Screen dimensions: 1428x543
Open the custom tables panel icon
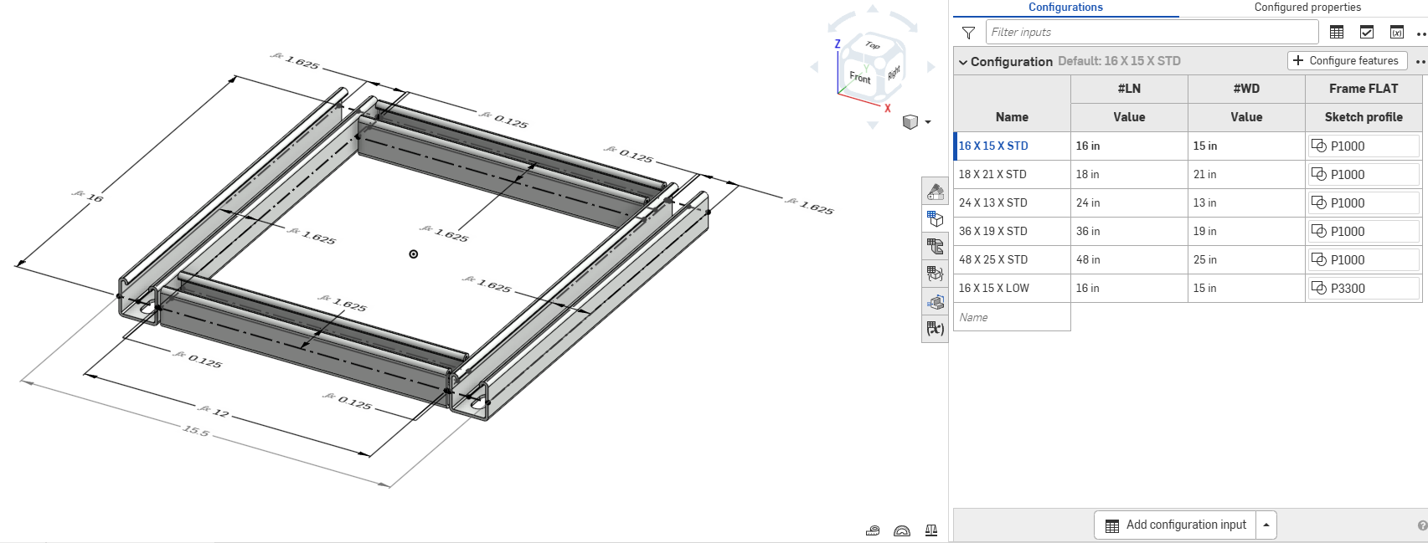point(935,274)
